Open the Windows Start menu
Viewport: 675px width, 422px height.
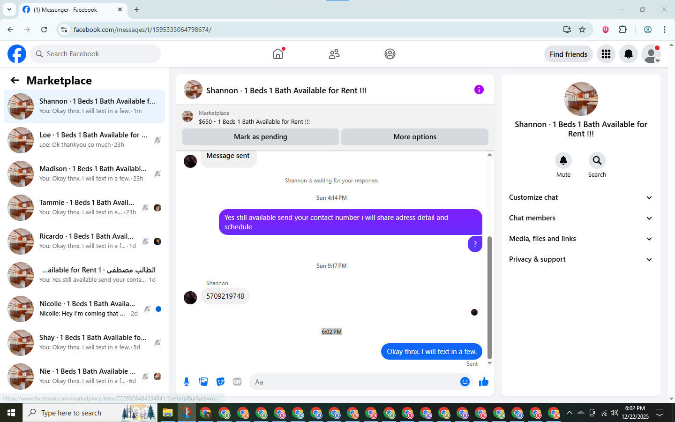(11, 413)
